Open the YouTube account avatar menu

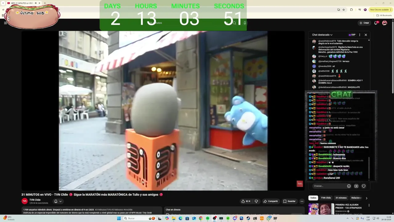click(x=384, y=23)
